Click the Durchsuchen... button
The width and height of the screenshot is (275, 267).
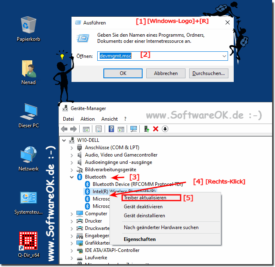(x=208, y=73)
